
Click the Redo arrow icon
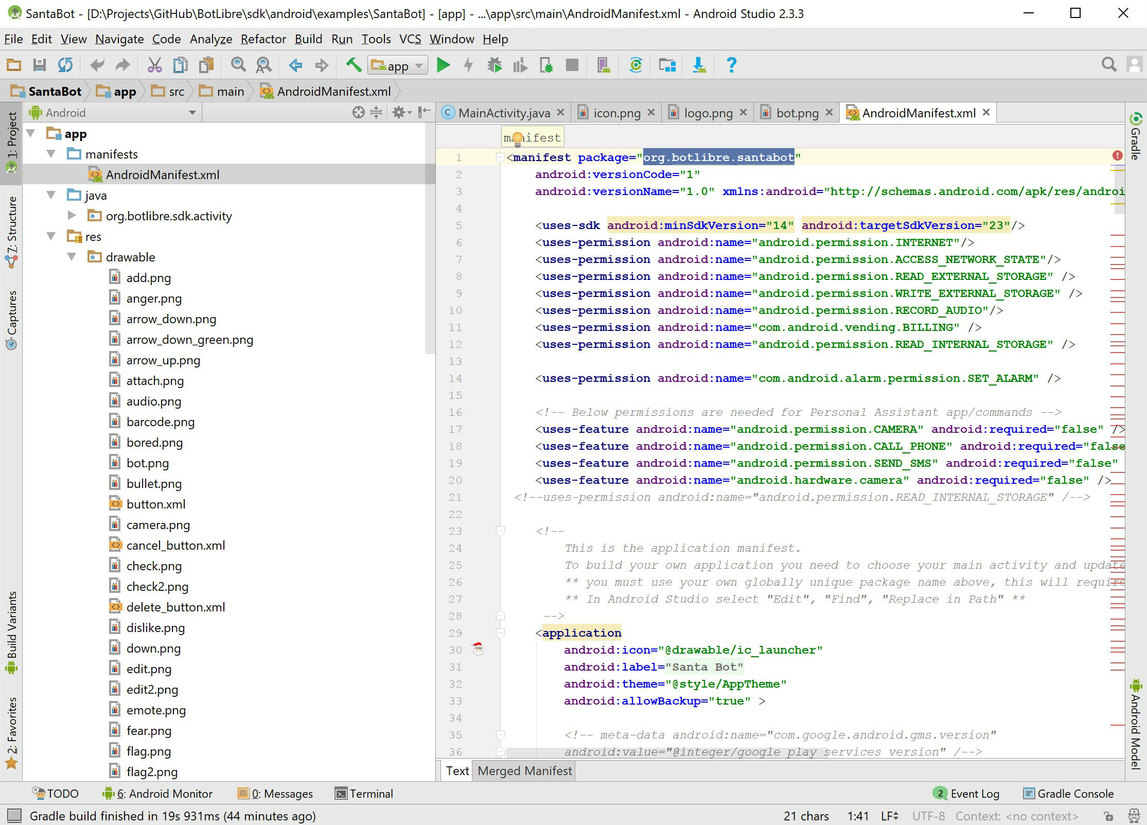(x=122, y=65)
